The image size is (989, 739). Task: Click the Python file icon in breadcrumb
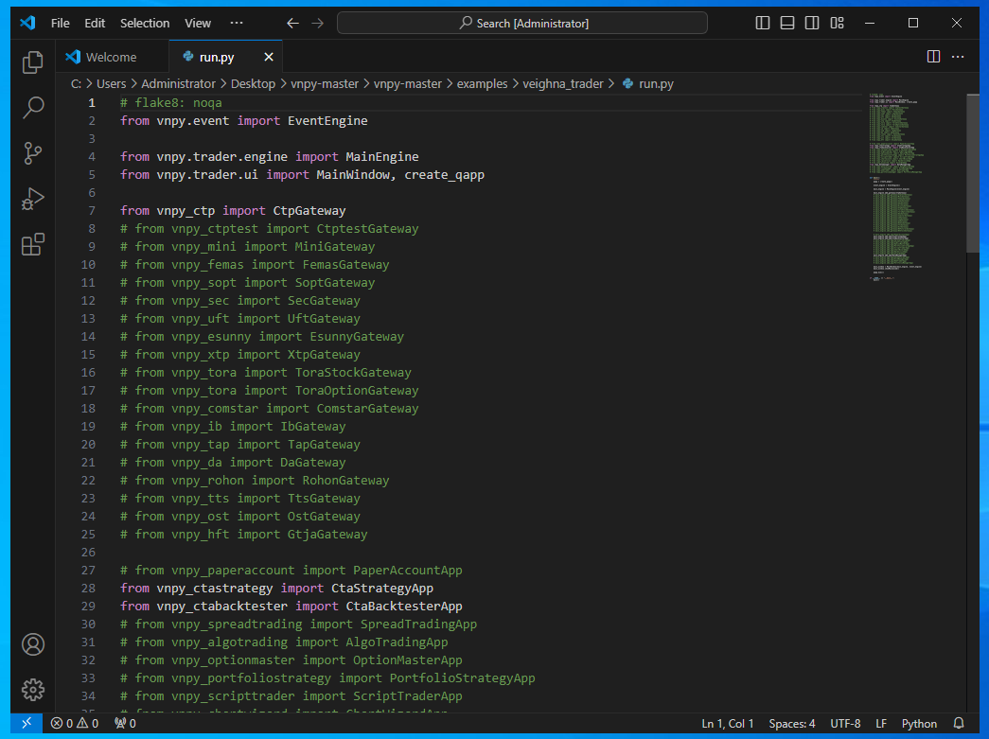(x=628, y=83)
